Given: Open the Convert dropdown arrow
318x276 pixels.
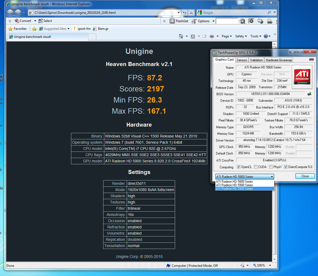Looking at the screenshot, I should click(x=35, y=21).
